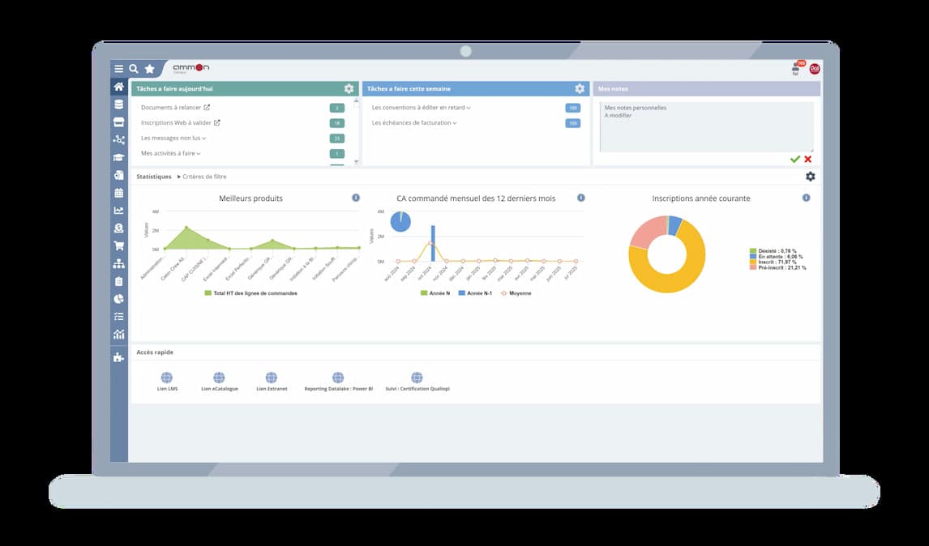
Task: Expand Critères de filtre in Statistiques
Action: tap(203, 177)
